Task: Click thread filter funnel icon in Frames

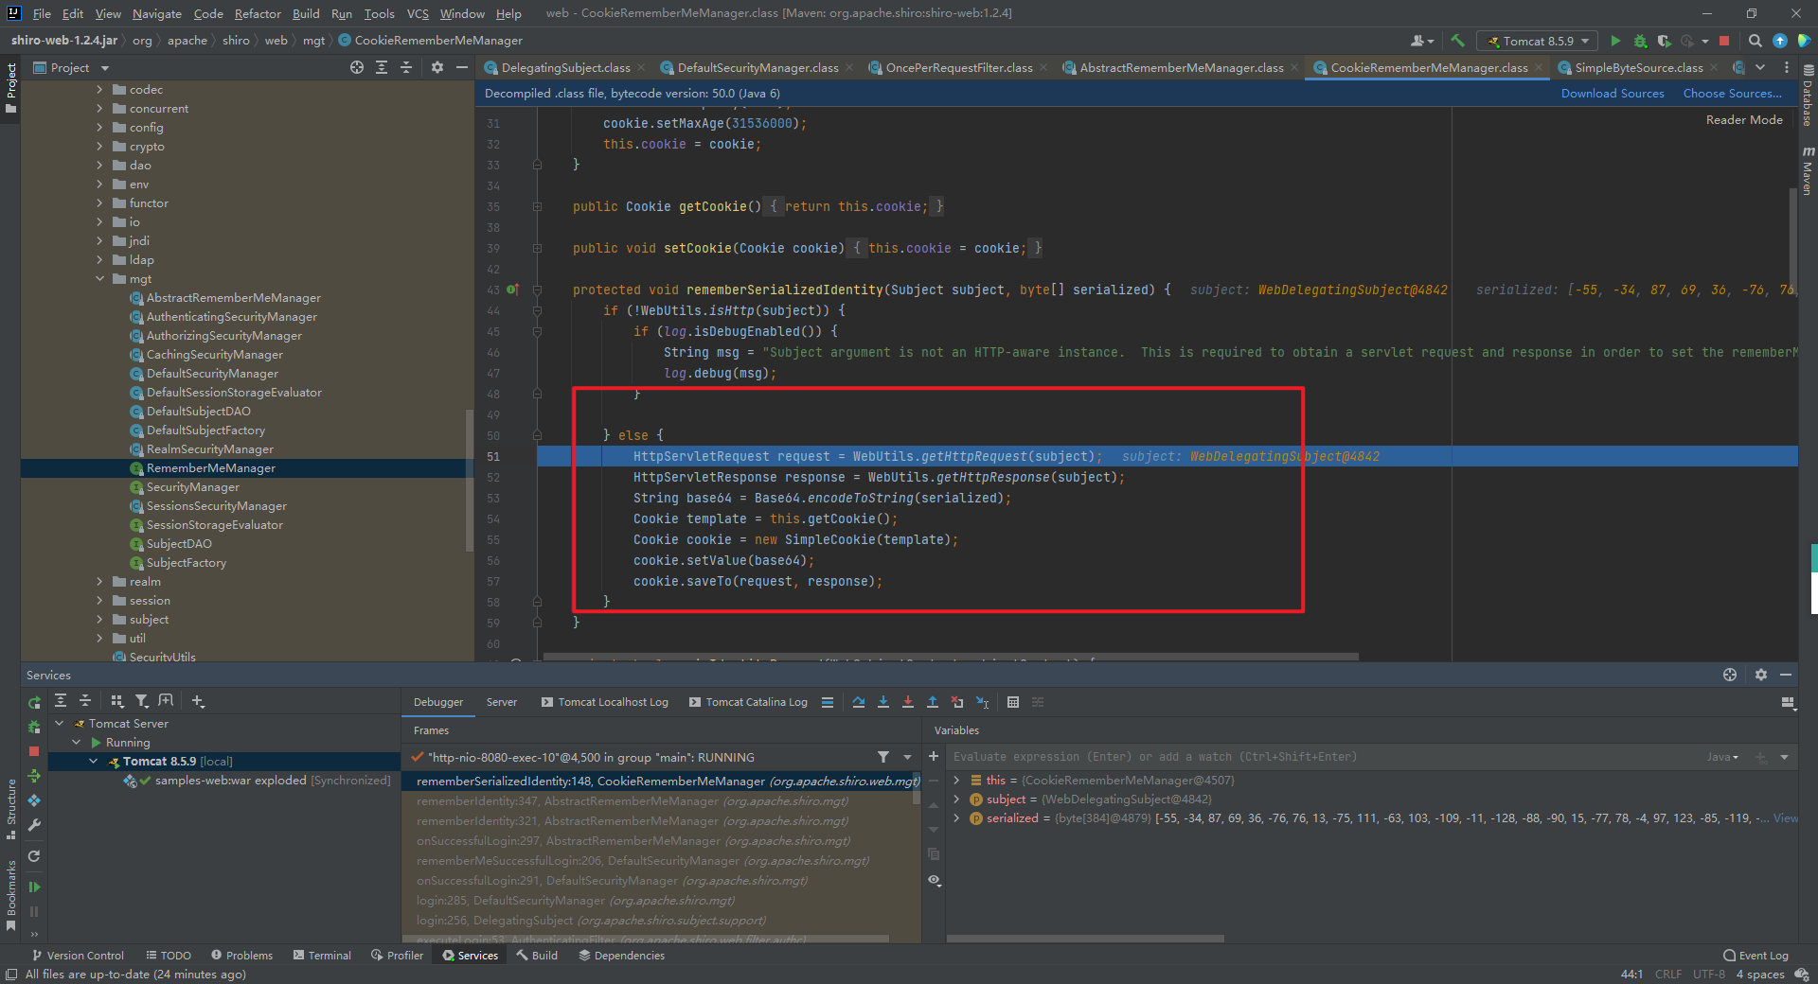Action: coord(883,757)
